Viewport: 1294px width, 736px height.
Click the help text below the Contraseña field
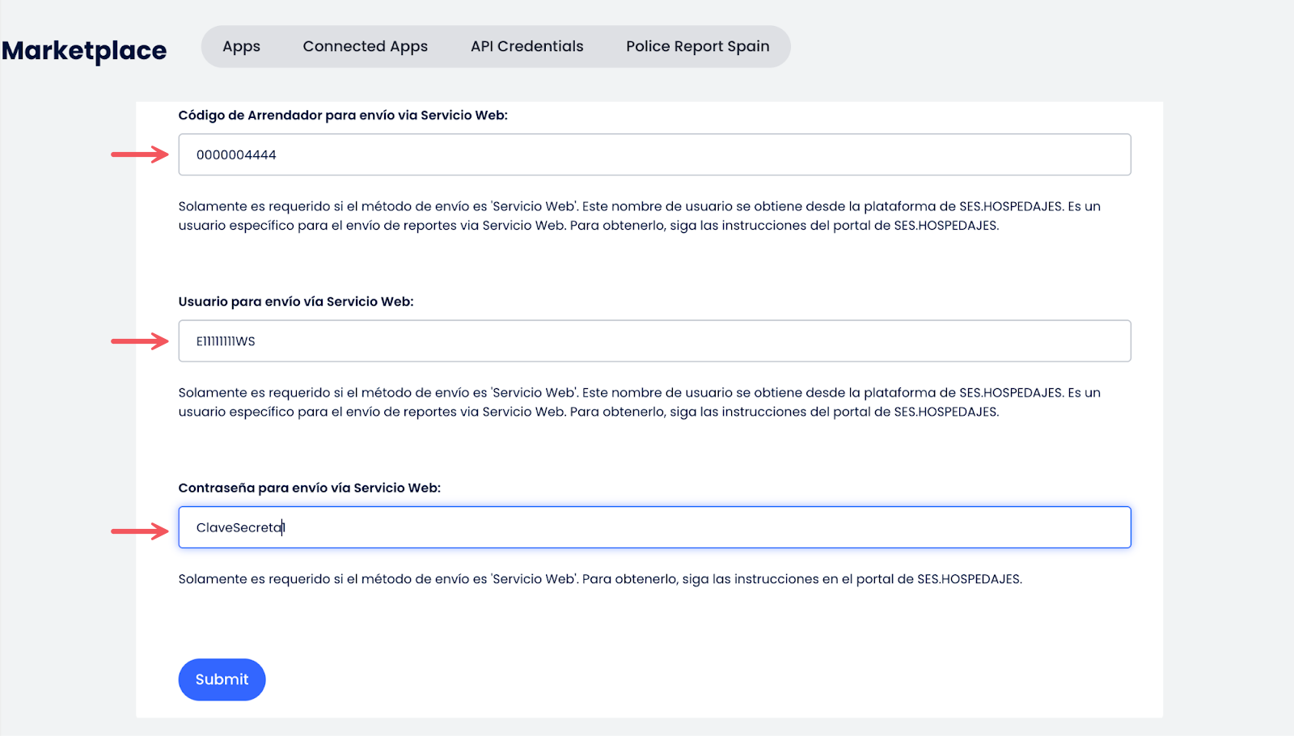pos(600,579)
